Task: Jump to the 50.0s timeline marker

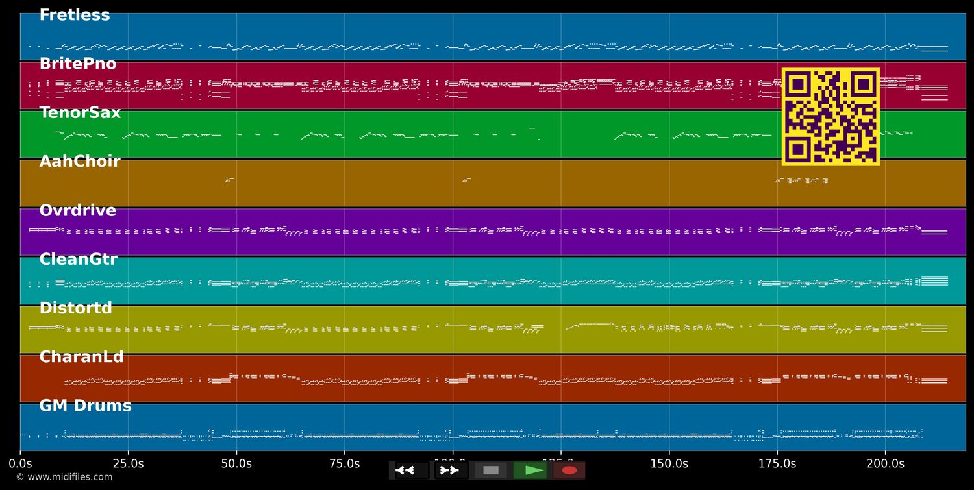Action: (x=236, y=464)
